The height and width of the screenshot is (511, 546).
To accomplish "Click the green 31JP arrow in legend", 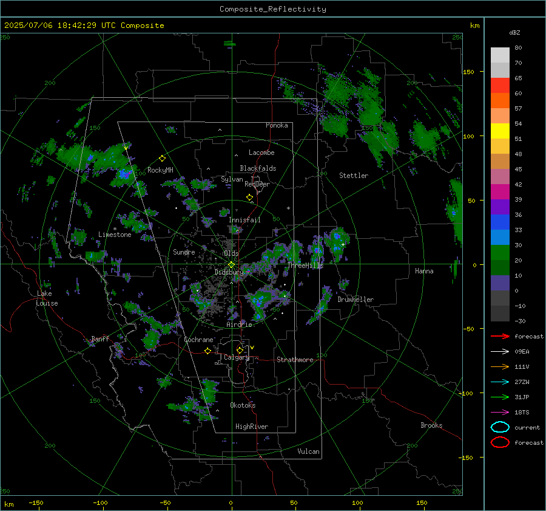I will point(500,397).
